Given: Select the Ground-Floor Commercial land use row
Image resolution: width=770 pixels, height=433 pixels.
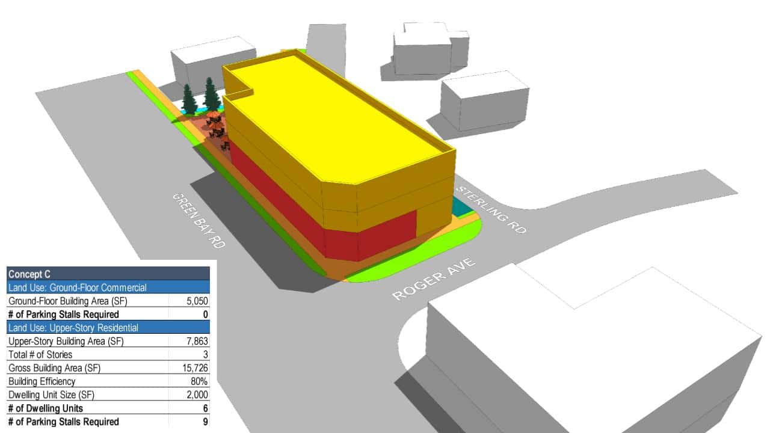Looking at the screenshot, I should 108,287.
